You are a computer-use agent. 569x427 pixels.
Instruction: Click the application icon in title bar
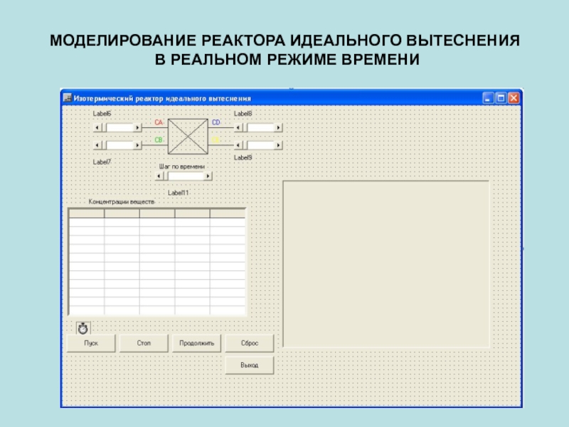tap(68, 97)
